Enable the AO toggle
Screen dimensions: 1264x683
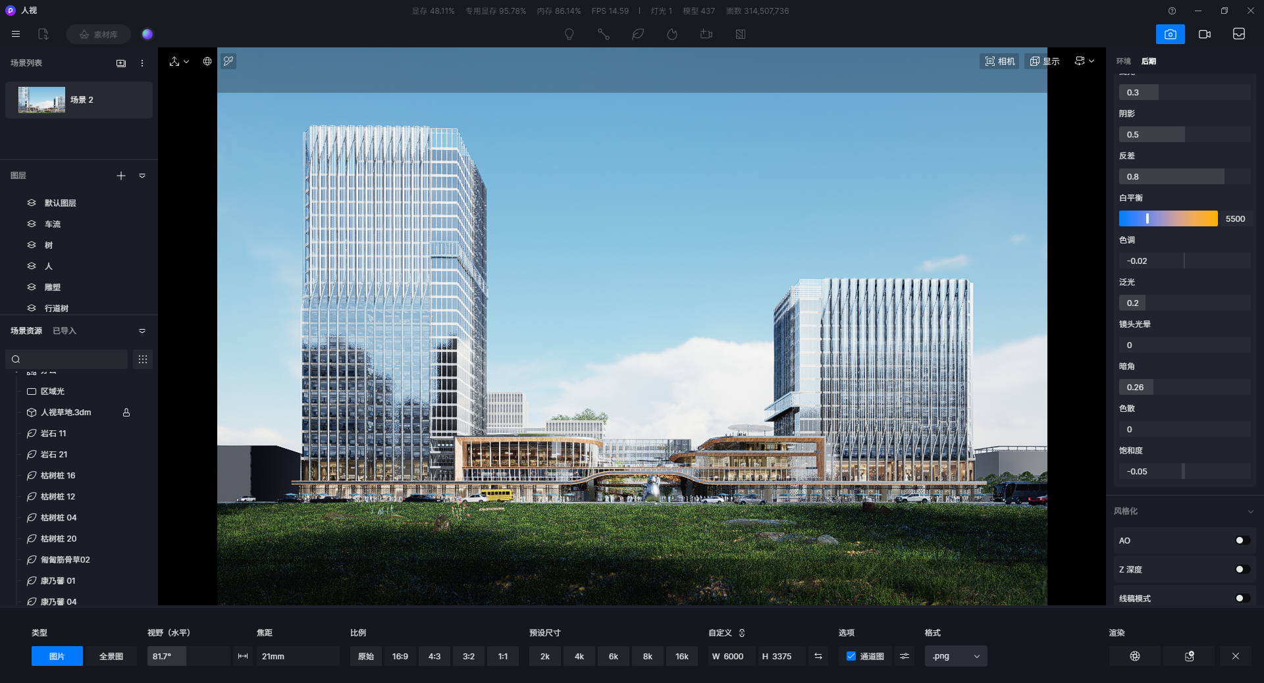pyautogui.click(x=1242, y=540)
